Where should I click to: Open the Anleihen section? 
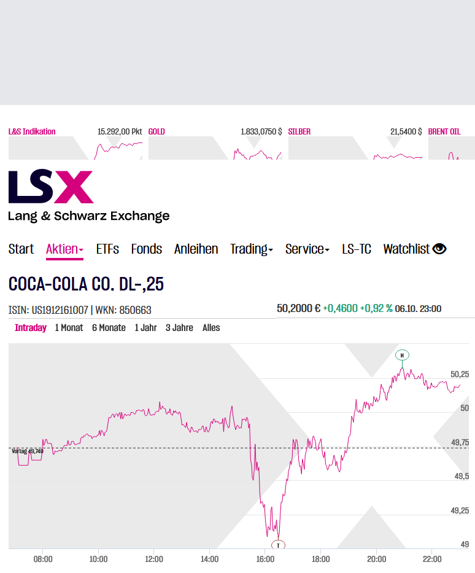[x=196, y=249]
